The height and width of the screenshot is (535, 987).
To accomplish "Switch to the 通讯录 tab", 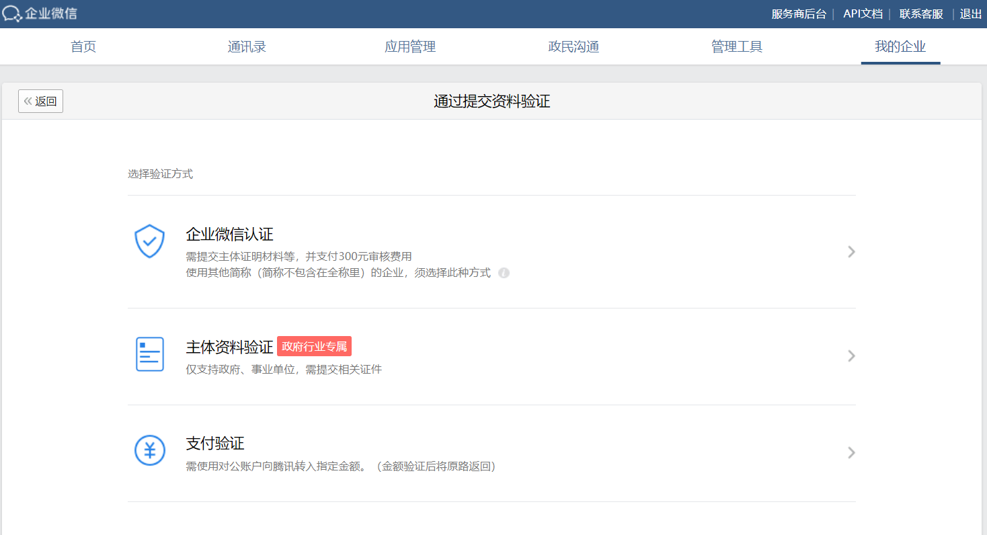I will (247, 47).
